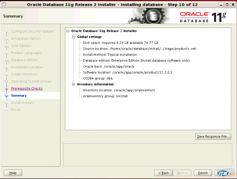Collapse the Oracle Database 11g Release 2 Installer node
Image resolution: width=237 pixels, height=179 pixels.
68,31
